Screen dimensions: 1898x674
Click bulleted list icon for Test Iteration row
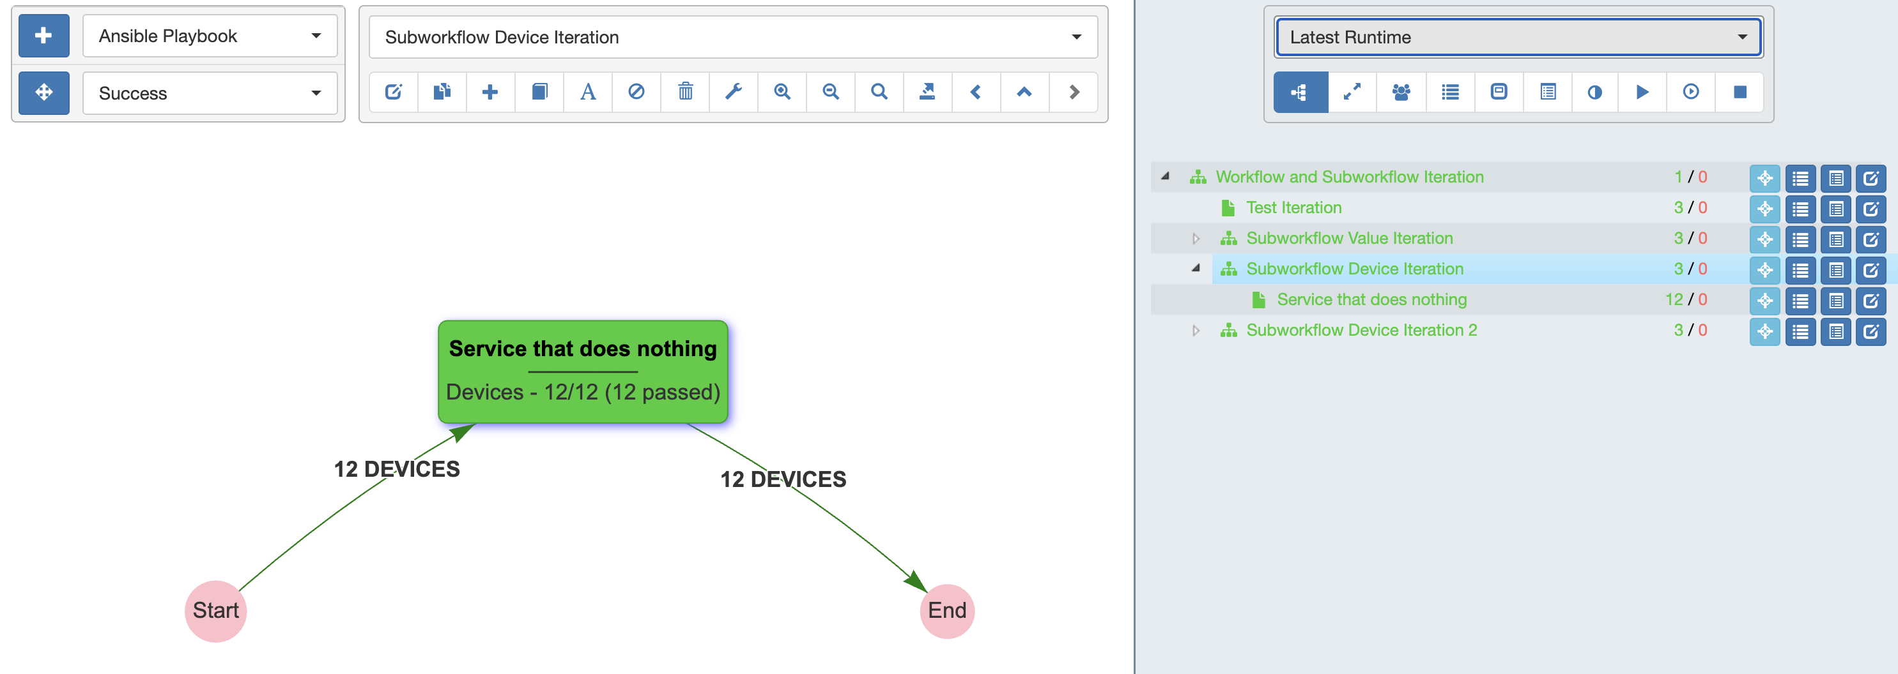pyautogui.click(x=1800, y=208)
